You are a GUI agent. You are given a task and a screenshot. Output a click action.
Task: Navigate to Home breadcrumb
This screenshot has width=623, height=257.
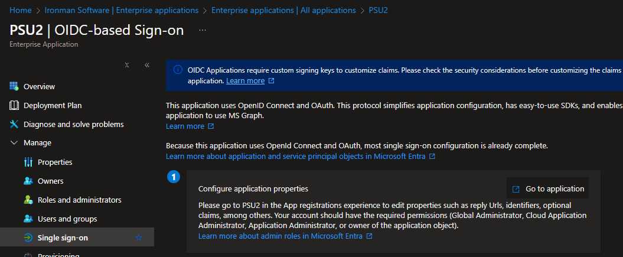coord(21,10)
